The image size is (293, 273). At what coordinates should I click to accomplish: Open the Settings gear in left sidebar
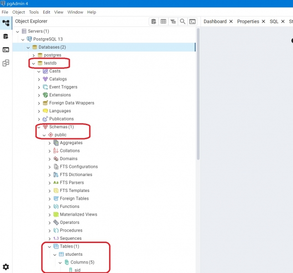[x=6, y=267]
